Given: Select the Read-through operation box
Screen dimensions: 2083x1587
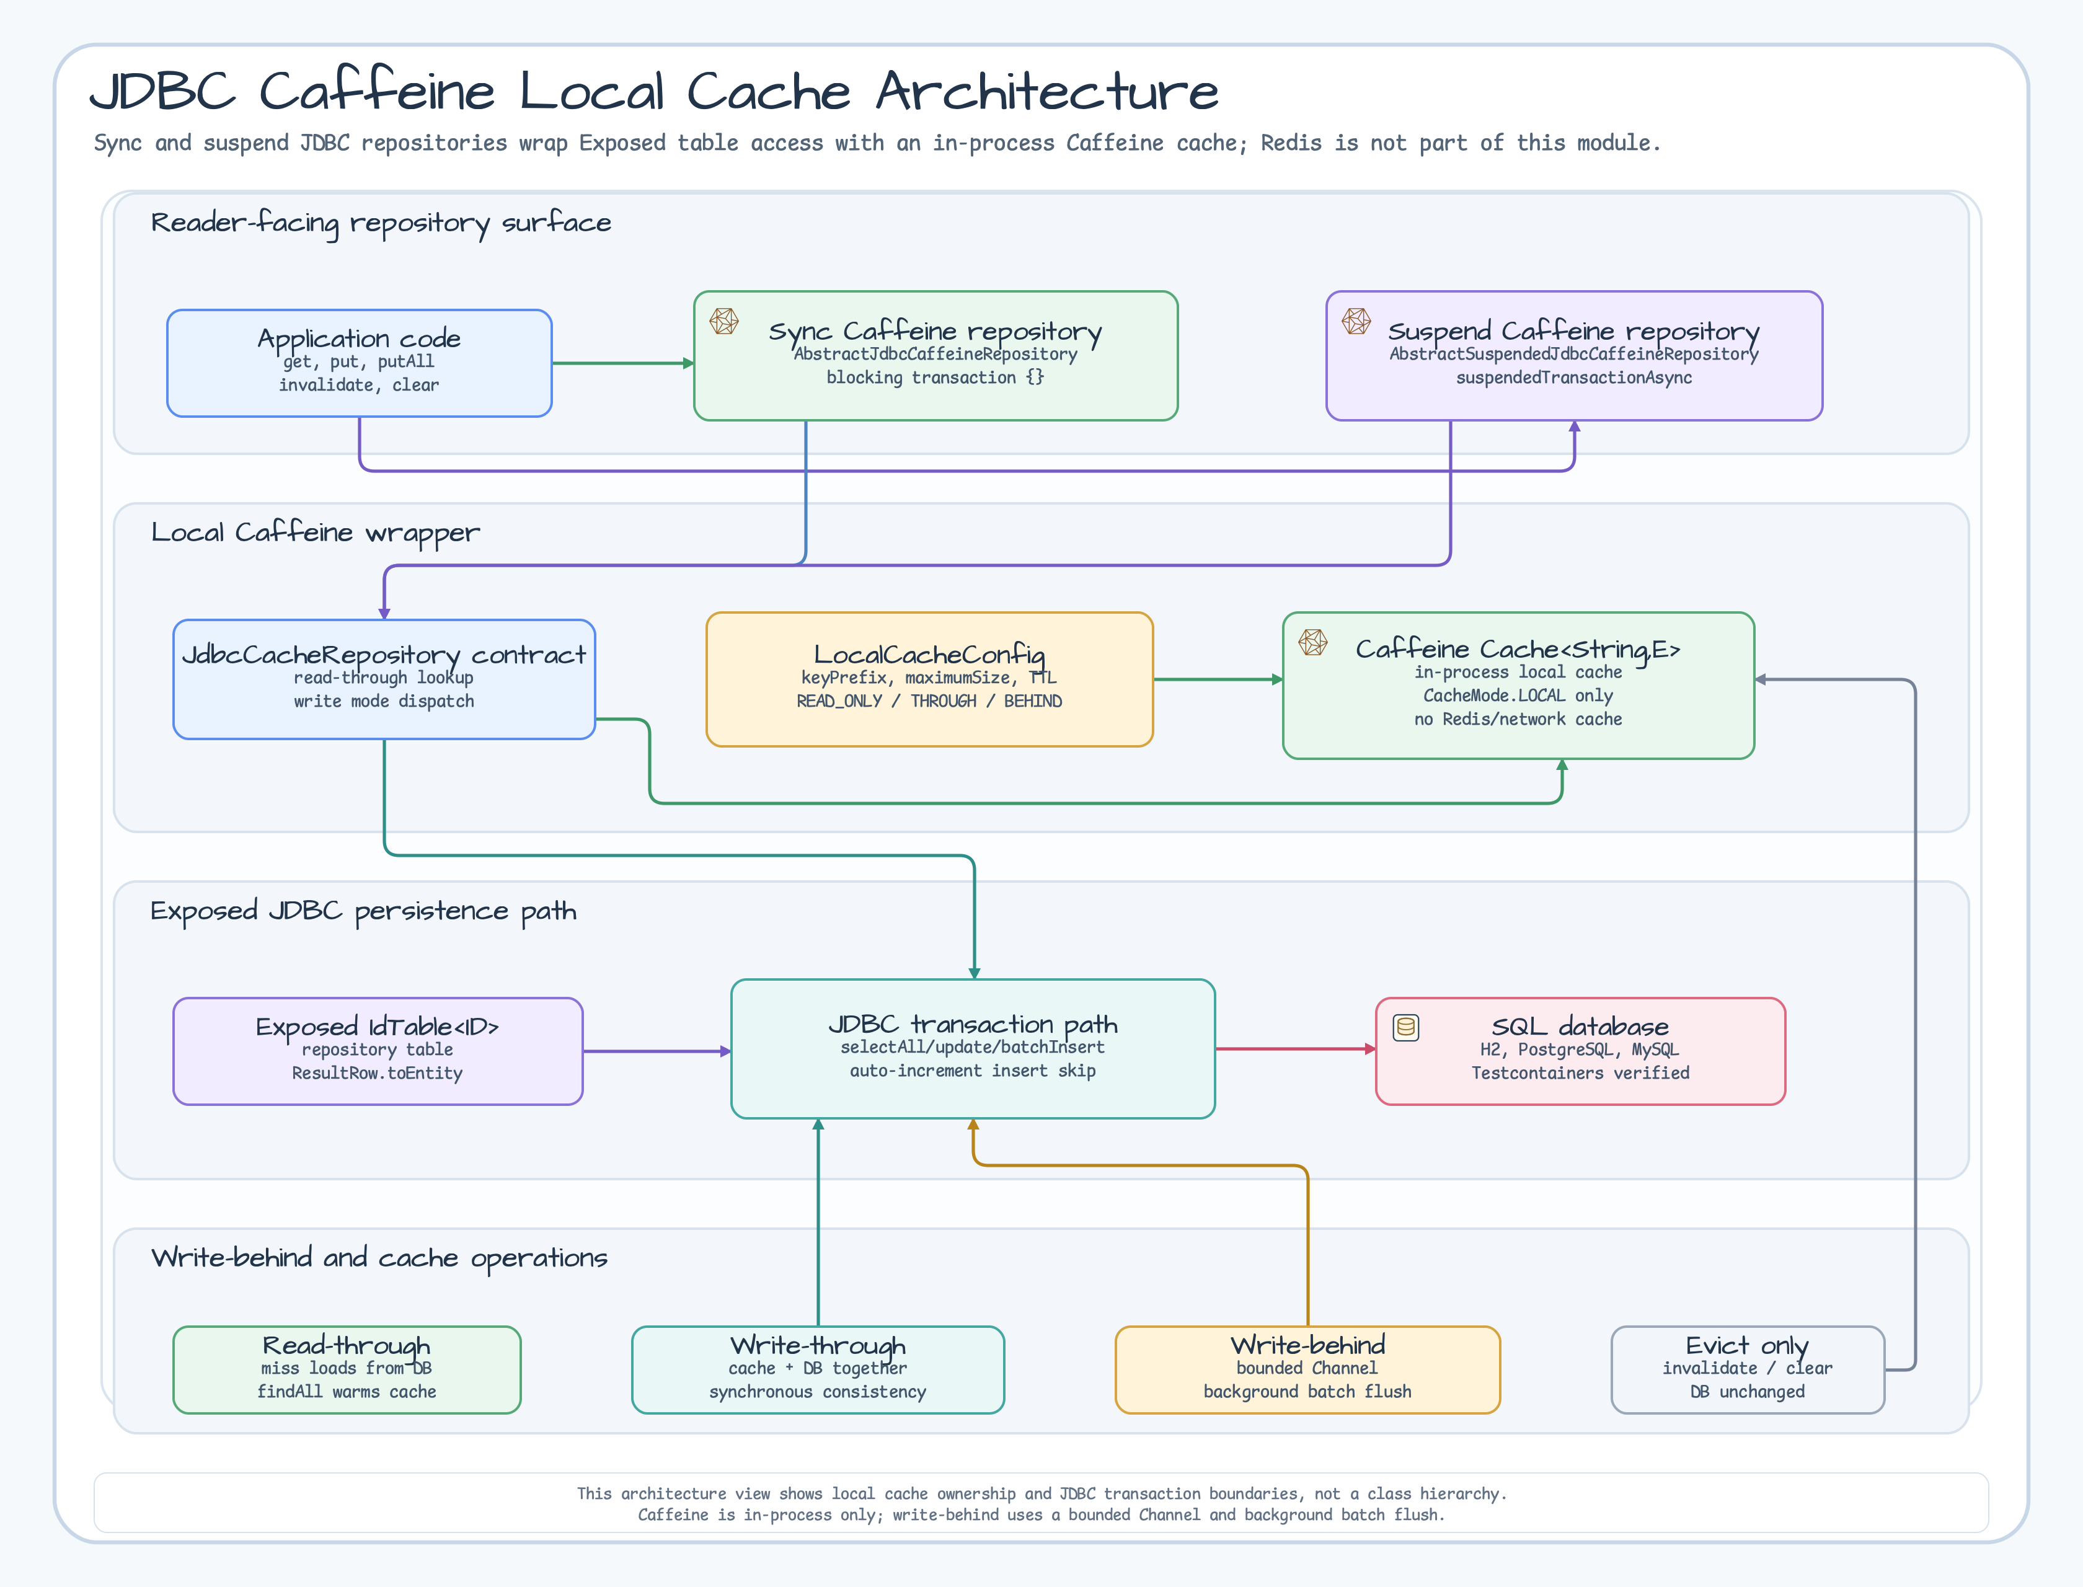Looking at the screenshot, I should pyautogui.click(x=347, y=1370).
